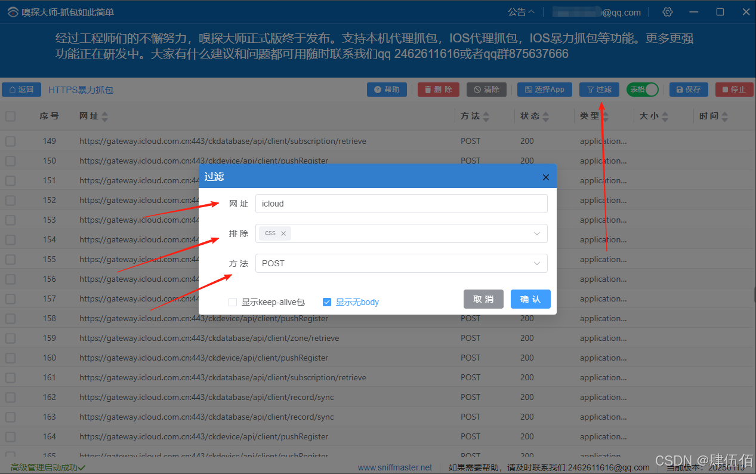756x474 pixels.
Task: Check the row 162 checkbox
Action: 11,397
